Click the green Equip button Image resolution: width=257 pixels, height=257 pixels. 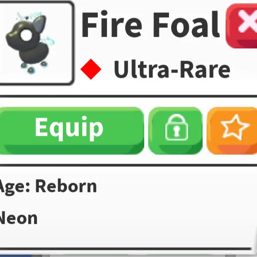tap(72, 130)
